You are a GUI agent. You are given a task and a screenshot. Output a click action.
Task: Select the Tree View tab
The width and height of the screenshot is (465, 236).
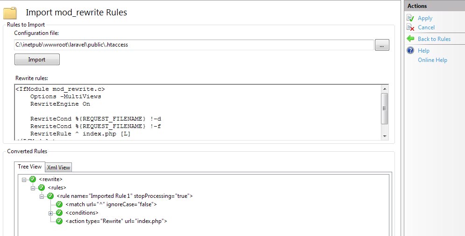click(30, 167)
